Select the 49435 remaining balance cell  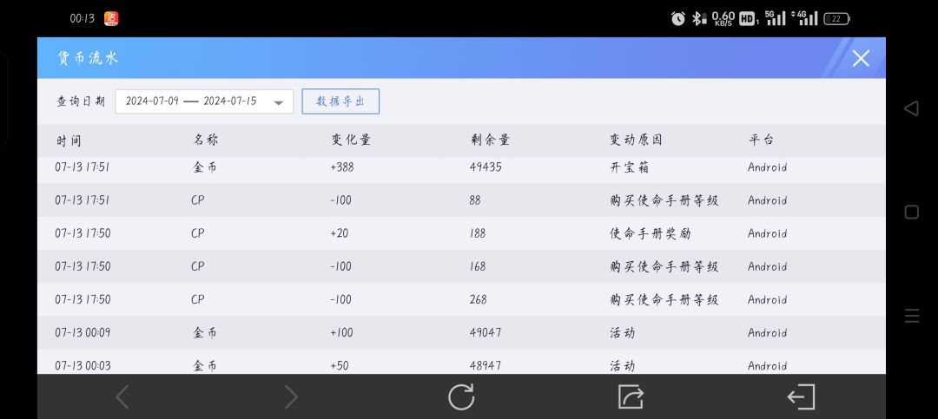486,167
